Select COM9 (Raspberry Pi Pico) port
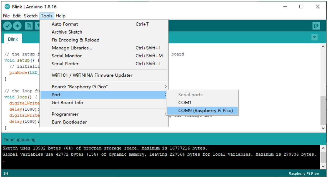328x178 pixels. tap(202, 110)
